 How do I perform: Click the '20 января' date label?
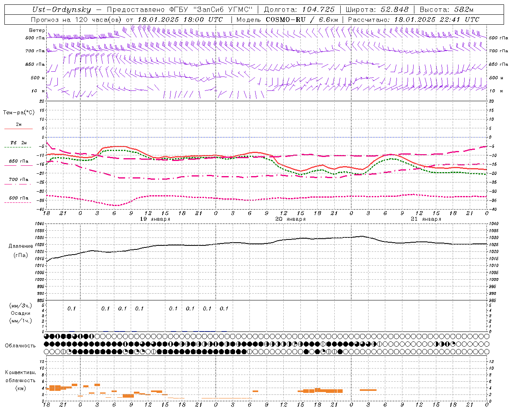click(290, 219)
